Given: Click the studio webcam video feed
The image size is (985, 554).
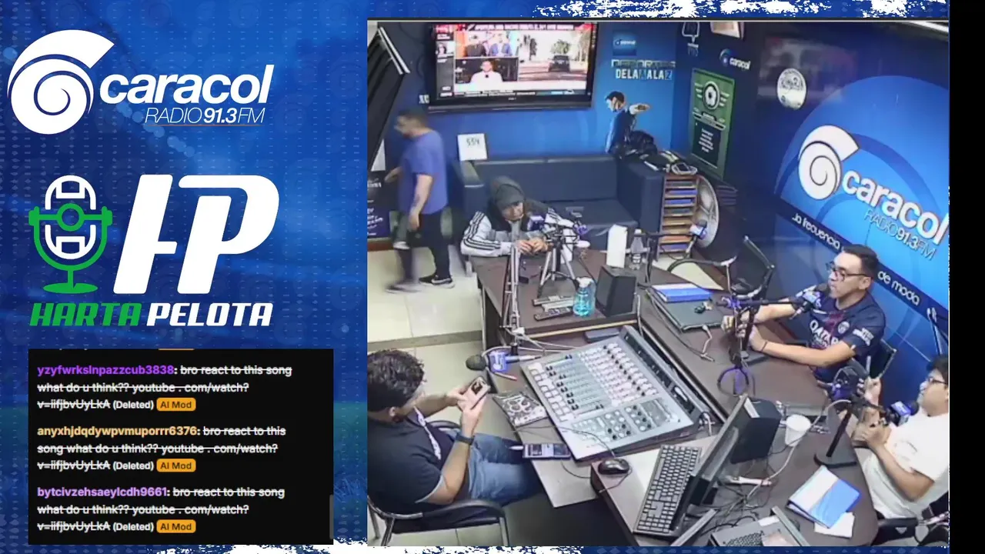Looking at the screenshot, I should pyautogui.click(x=658, y=282).
